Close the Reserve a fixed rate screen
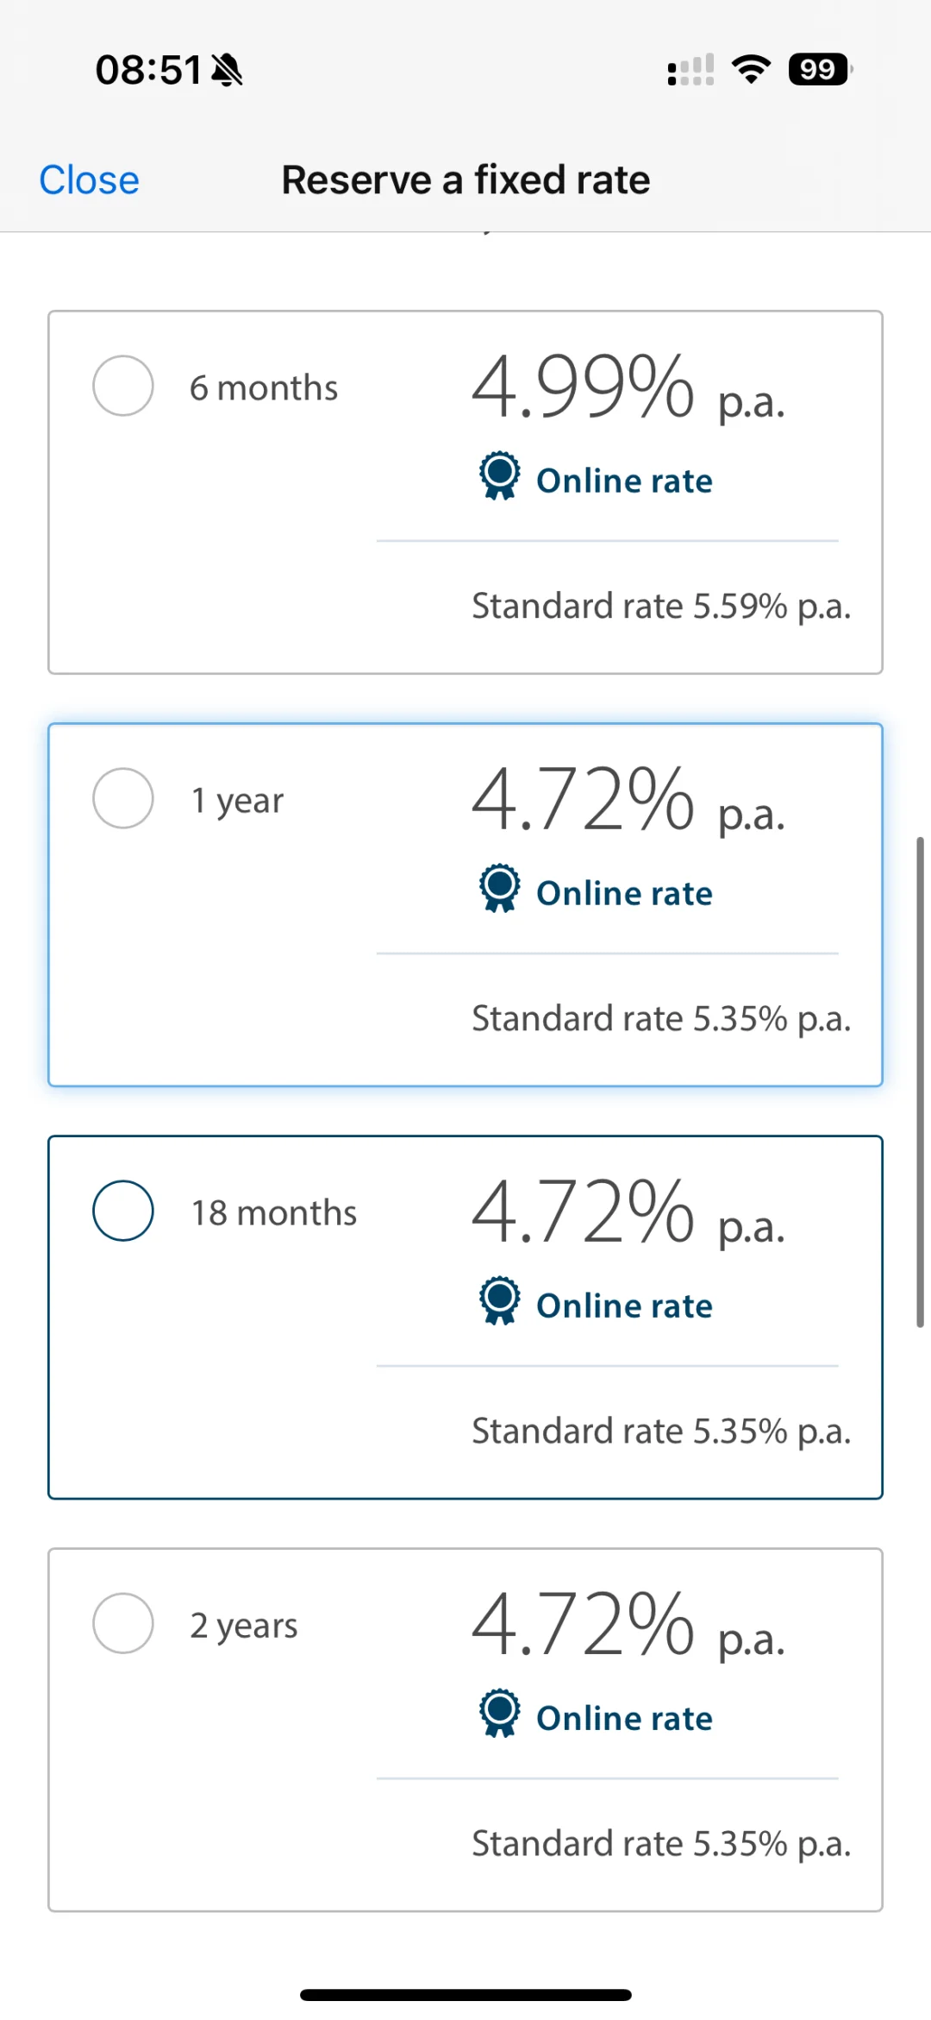931x2020 pixels. [x=89, y=180]
